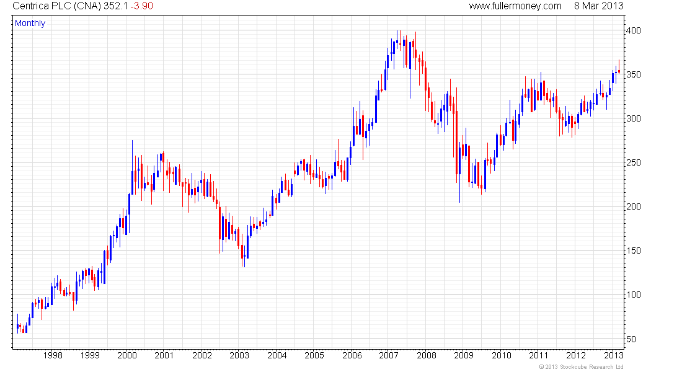Click the 300 price axis label
Image resolution: width=682 pixels, height=372 pixels.
click(x=633, y=118)
